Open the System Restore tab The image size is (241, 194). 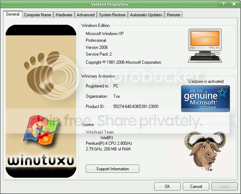[x=112, y=15]
